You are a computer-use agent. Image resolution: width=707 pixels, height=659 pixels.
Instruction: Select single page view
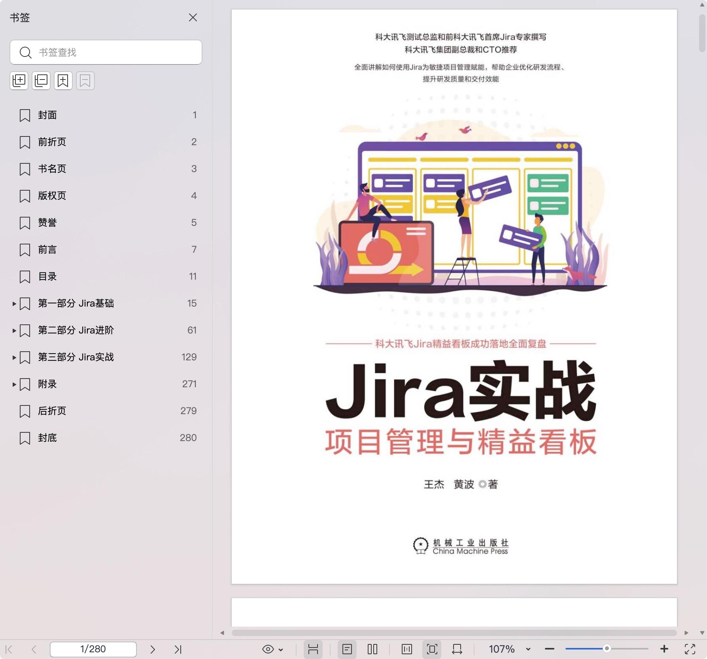point(347,649)
